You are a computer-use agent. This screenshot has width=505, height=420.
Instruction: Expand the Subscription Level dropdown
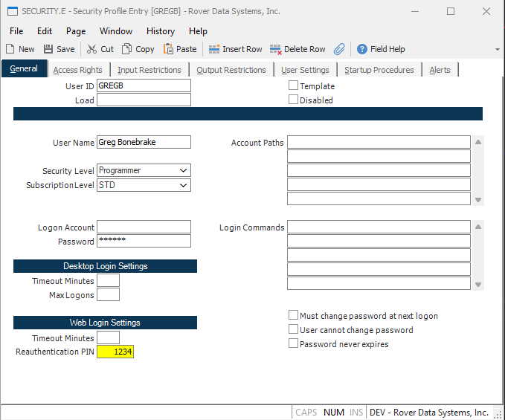[183, 185]
